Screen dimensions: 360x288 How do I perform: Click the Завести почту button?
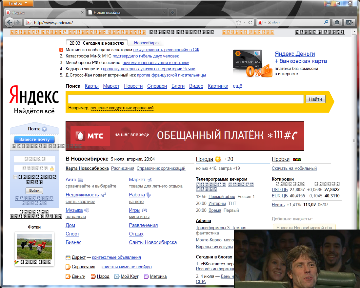pyautogui.click(x=34, y=140)
